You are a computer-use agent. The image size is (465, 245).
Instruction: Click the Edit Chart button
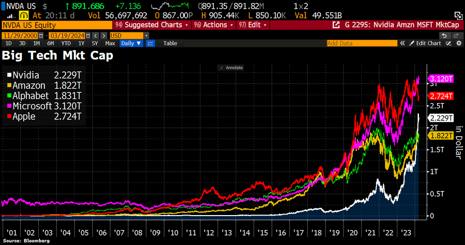pos(425,43)
